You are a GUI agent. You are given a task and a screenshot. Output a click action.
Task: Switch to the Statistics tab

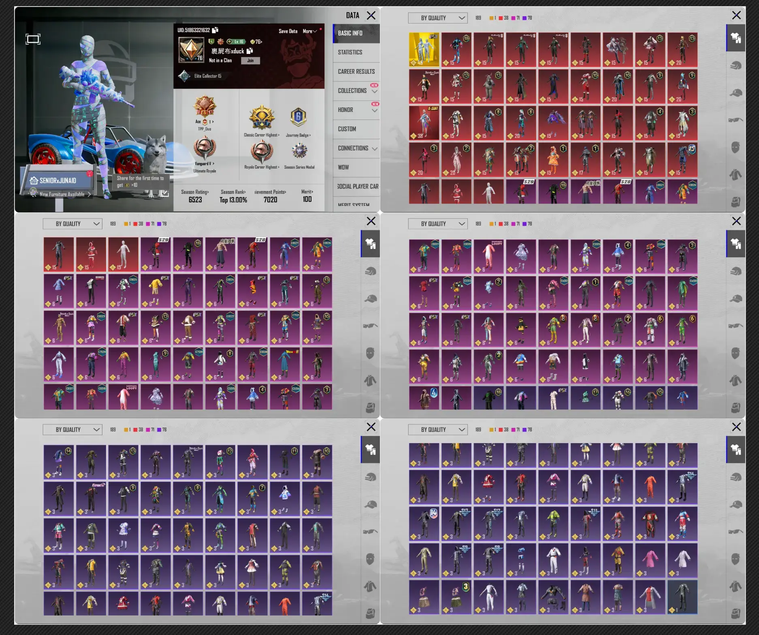tap(350, 52)
